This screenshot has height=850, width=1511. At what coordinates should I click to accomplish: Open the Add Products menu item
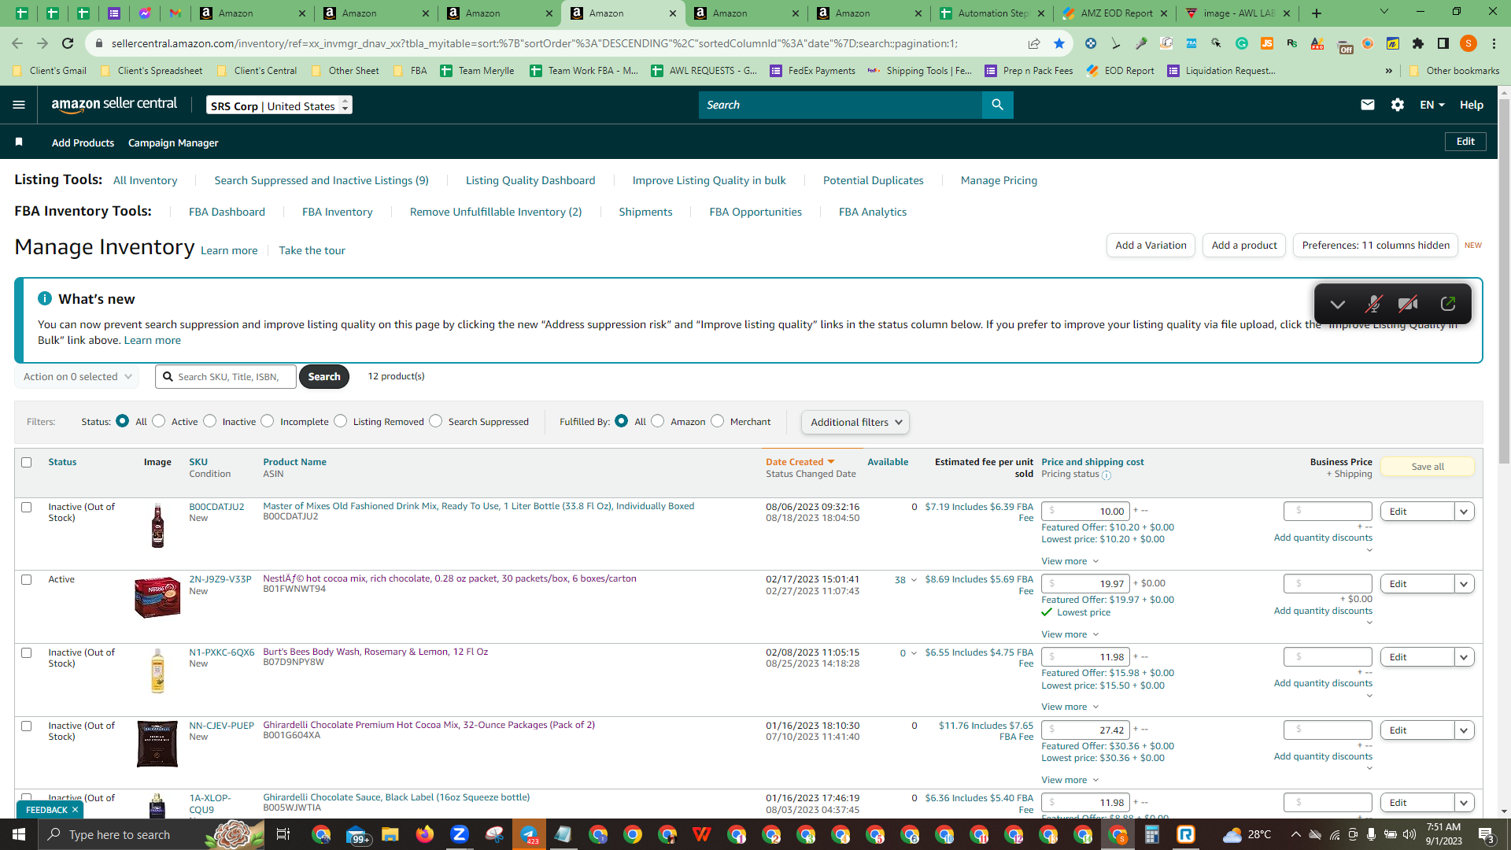tap(83, 142)
